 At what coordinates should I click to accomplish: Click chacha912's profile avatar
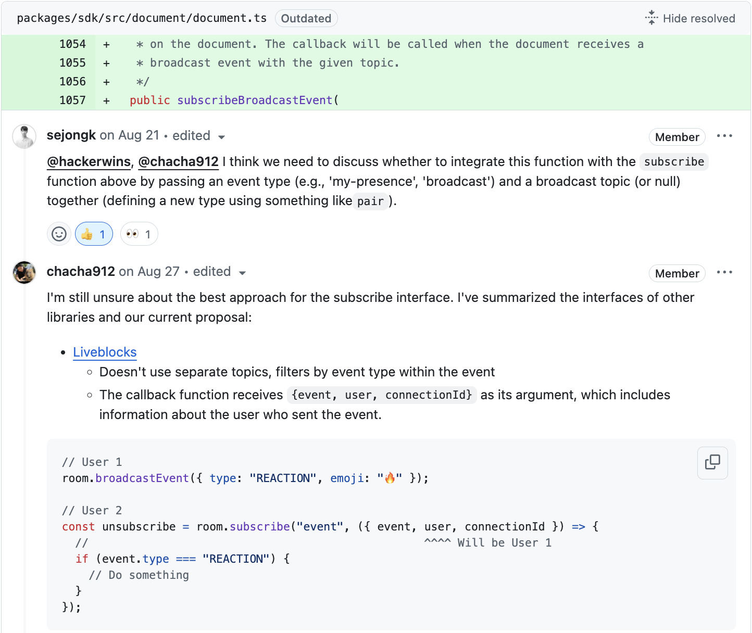coord(24,273)
